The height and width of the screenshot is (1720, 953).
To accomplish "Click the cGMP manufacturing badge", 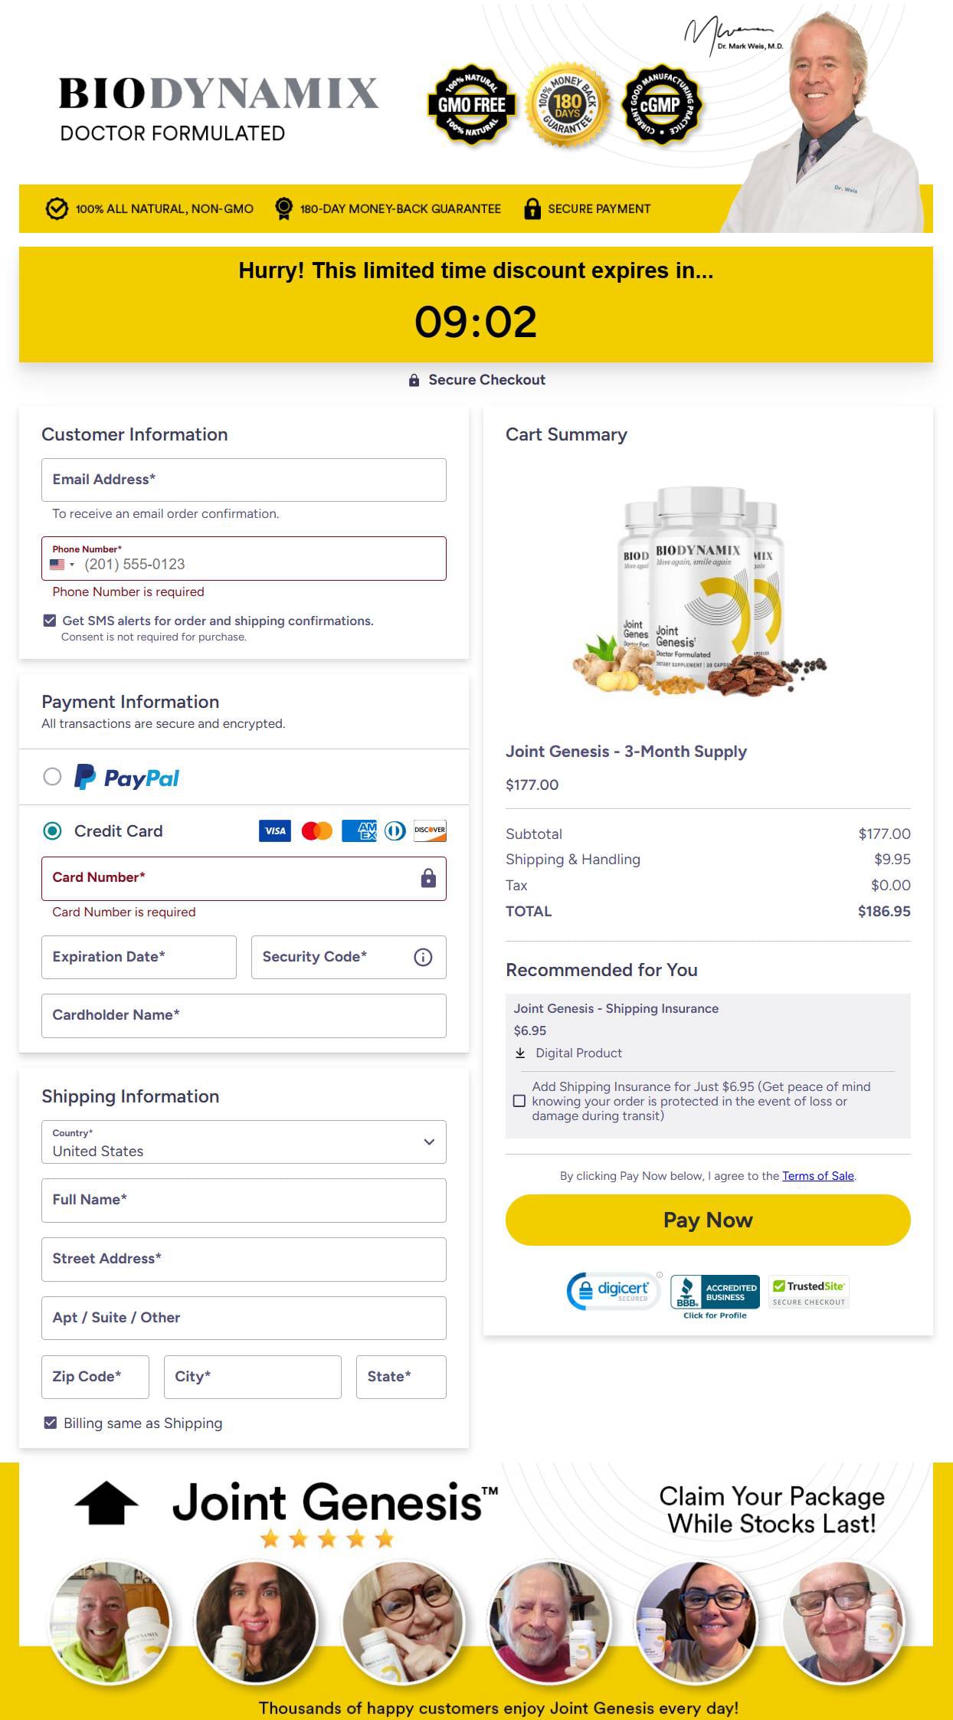I will (x=660, y=104).
